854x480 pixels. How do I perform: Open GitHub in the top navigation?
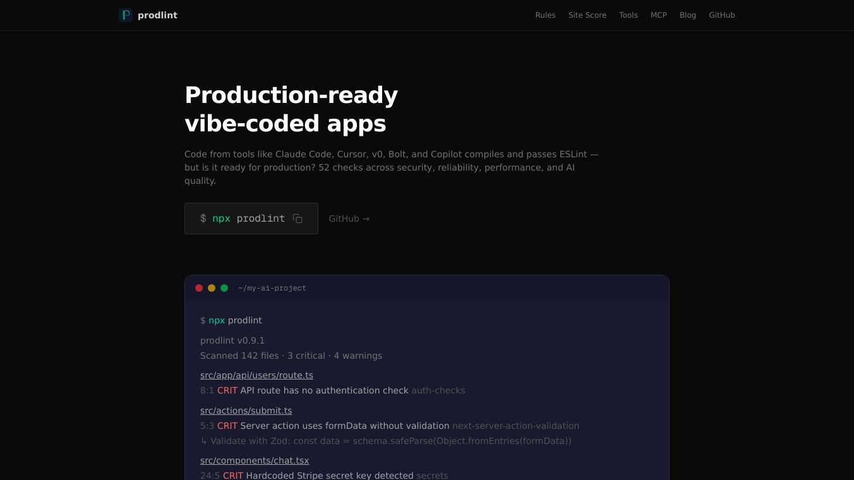pyautogui.click(x=722, y=15)
